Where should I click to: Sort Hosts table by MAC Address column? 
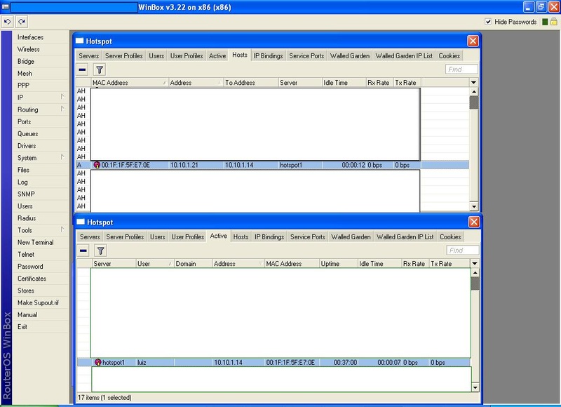tap(130, 83)
